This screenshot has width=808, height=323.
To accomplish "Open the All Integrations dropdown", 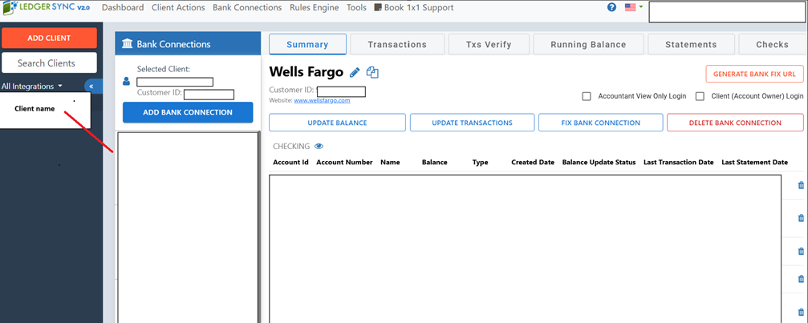I will (x=32, y=87).
